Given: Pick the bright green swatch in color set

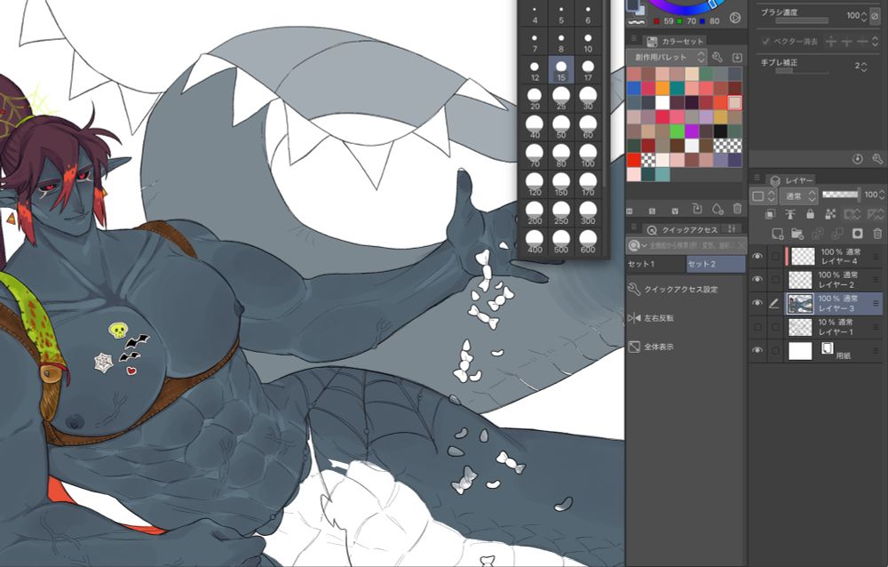Looking at the screenshot, I should point(677,131).
